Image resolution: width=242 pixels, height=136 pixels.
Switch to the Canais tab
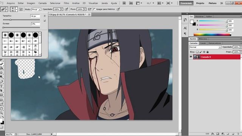pyautogui.click(x=203, y=43)
